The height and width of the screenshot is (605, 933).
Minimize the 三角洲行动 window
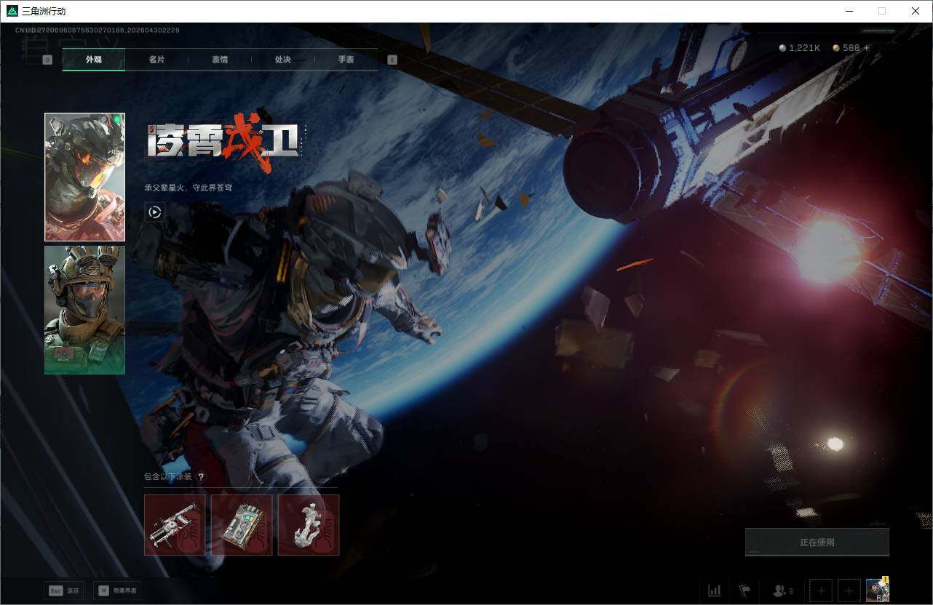click(x=849, y=11)
